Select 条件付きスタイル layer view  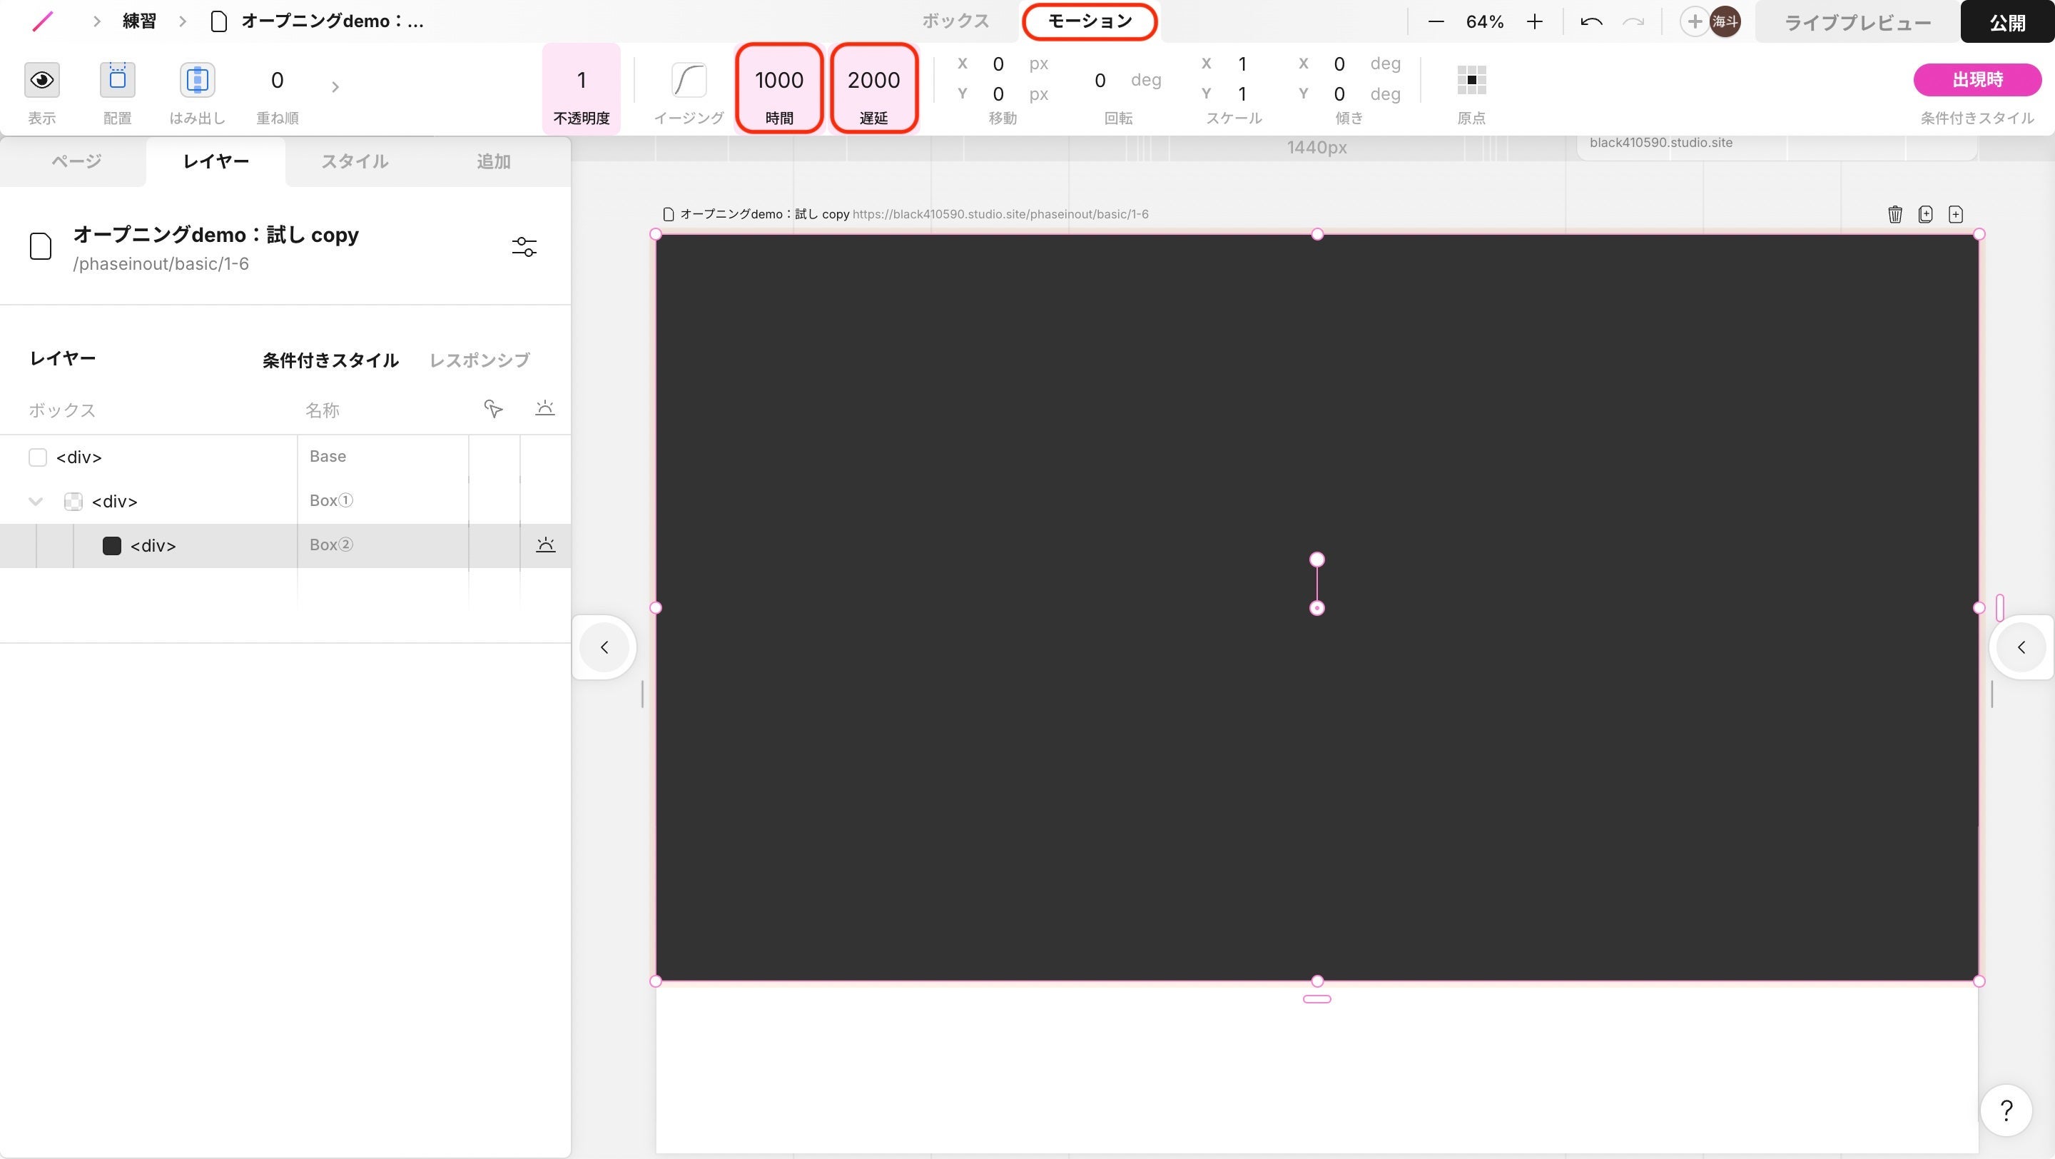tap(330, 360)
